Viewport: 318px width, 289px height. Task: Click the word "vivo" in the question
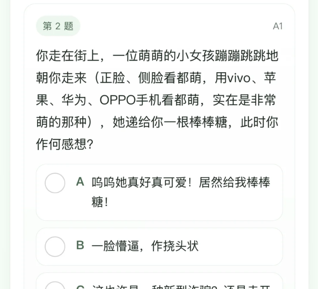[239, 78]
